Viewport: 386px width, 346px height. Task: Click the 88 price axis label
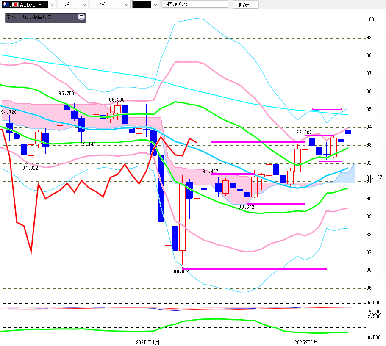369,235
